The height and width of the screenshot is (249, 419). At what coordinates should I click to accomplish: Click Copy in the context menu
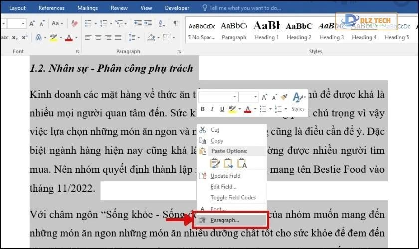217,141
